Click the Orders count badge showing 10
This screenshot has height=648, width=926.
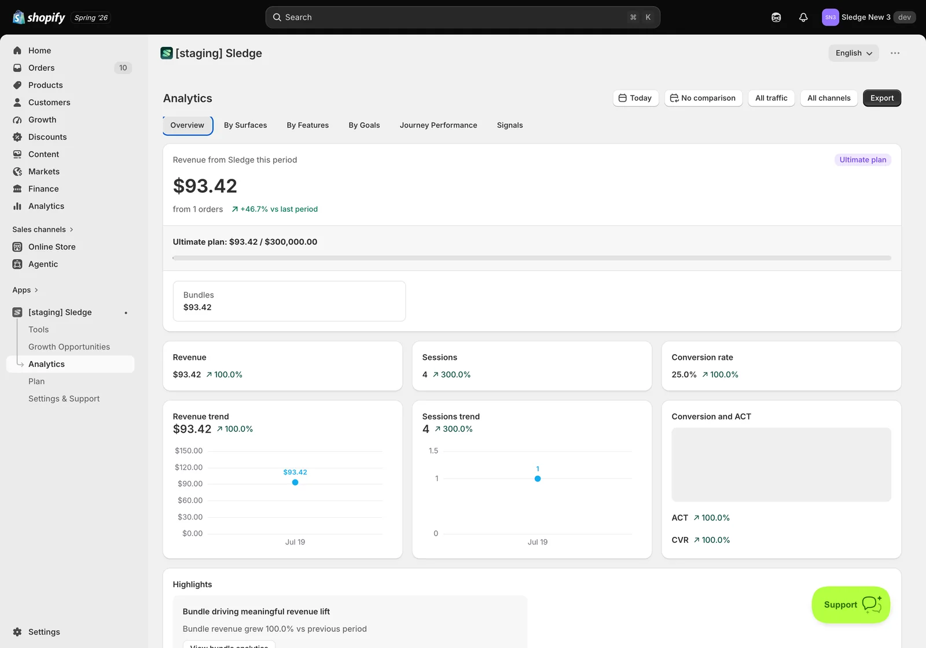coord(123,68)
